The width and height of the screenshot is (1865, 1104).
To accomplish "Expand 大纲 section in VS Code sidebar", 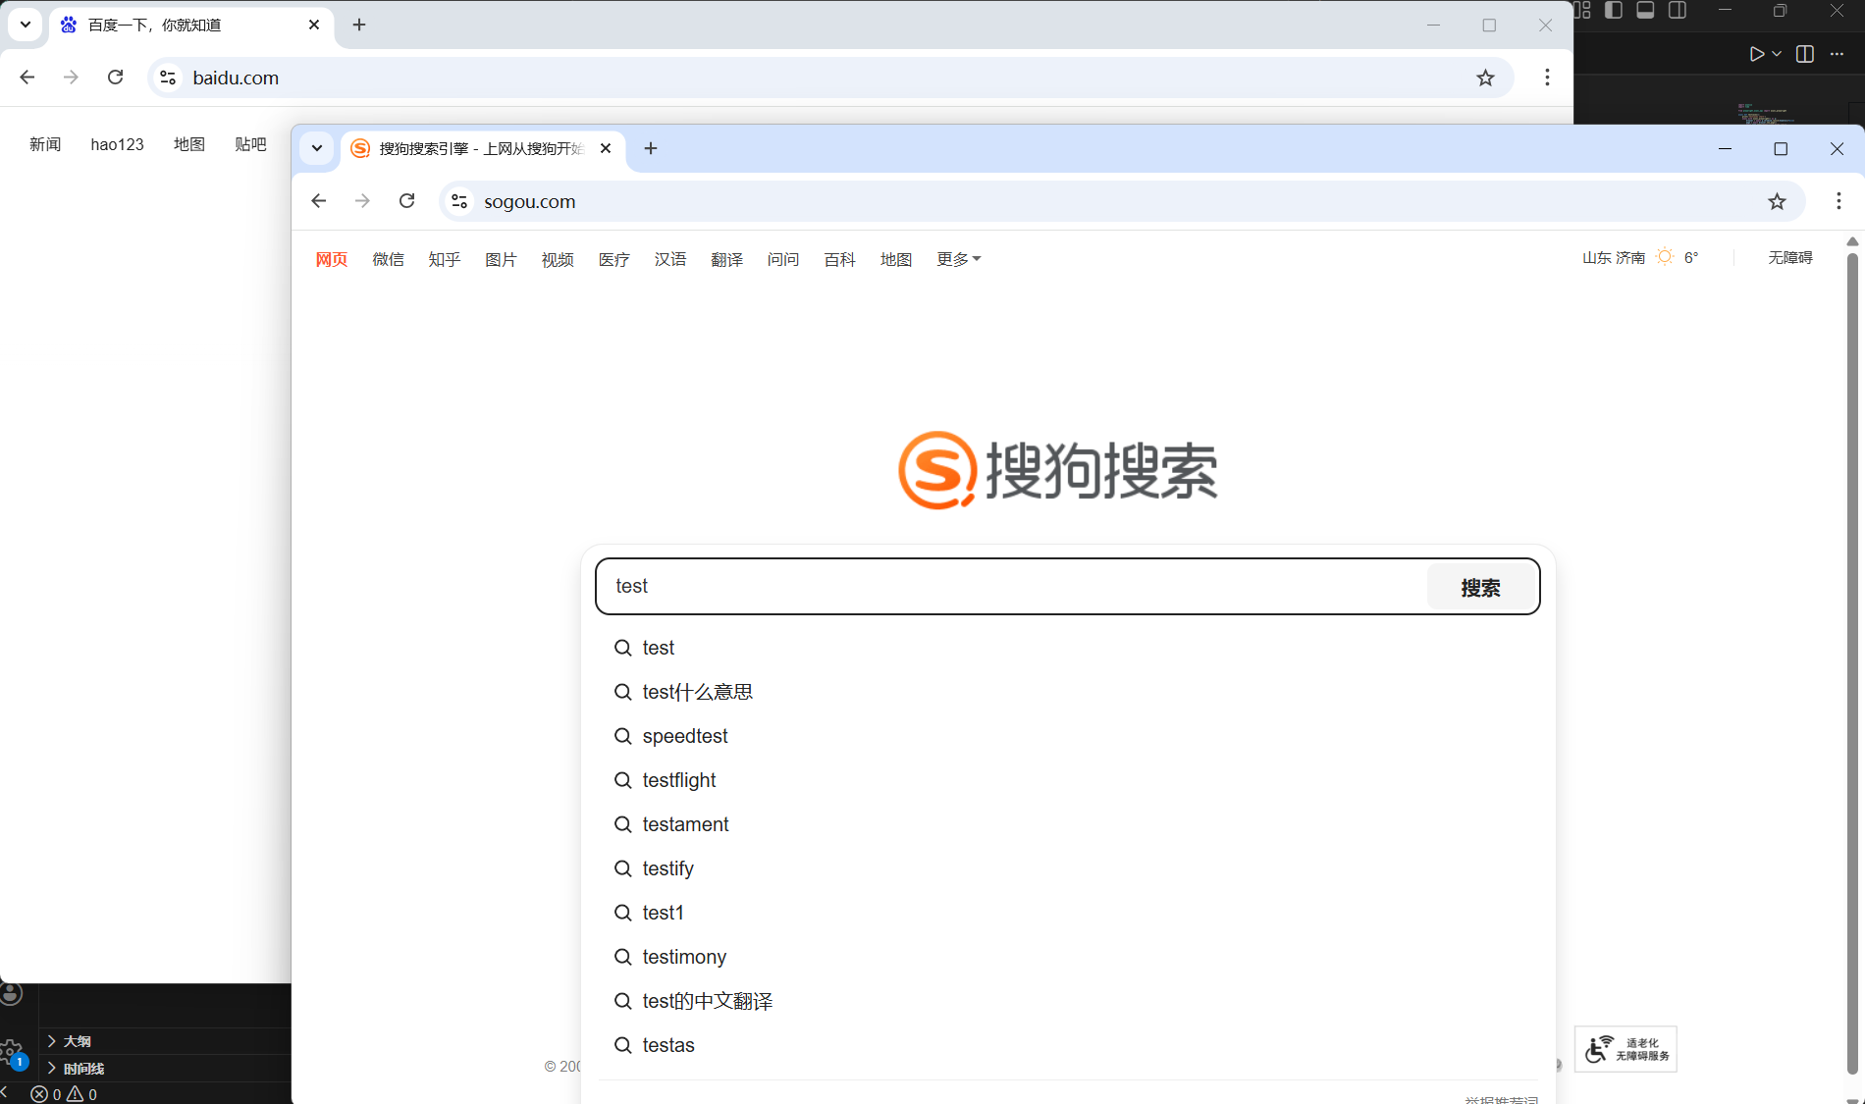I will 77,1041.
